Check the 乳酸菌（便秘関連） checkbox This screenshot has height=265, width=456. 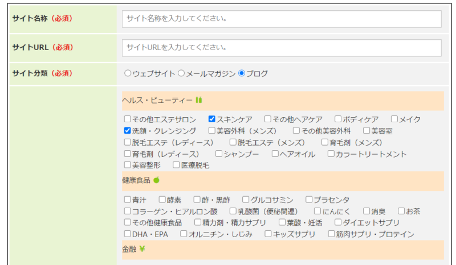tap(233, 211)
